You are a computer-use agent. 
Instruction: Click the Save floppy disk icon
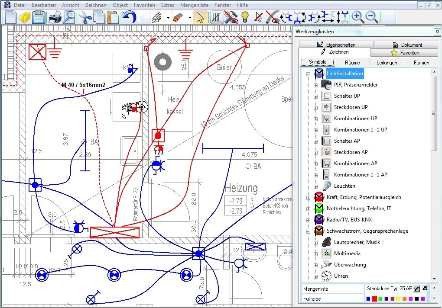coord(39,17)
